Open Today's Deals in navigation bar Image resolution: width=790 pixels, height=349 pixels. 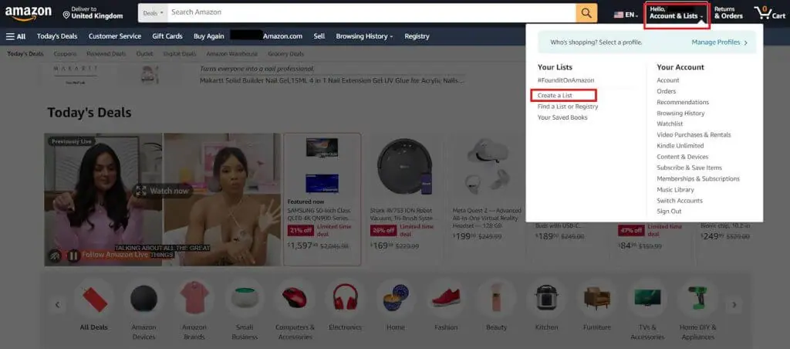click(57, 36)
